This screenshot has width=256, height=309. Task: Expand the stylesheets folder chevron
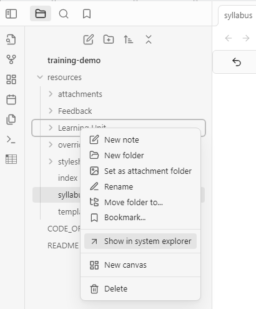[x=51, y=161]
